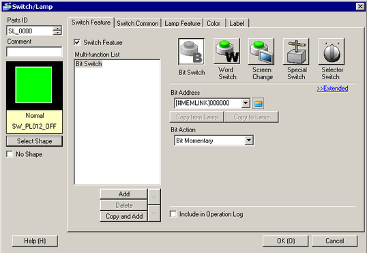
Task: Click the green switch shape preview
Action: pyautogui.click(x=33, y=85)
